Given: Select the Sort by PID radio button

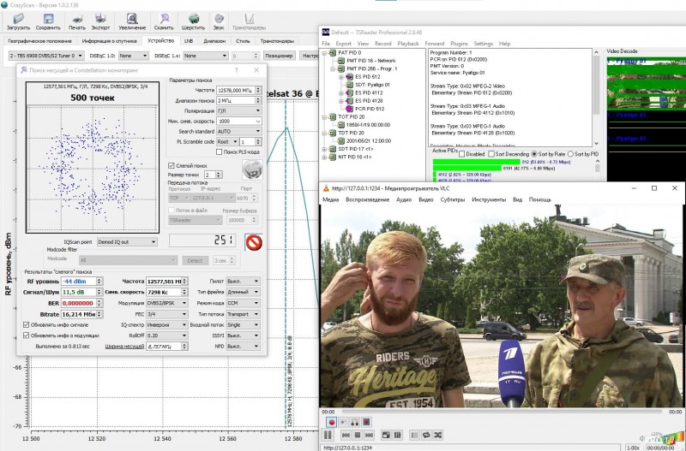Looking at the screenshot, I should [570, 153].
